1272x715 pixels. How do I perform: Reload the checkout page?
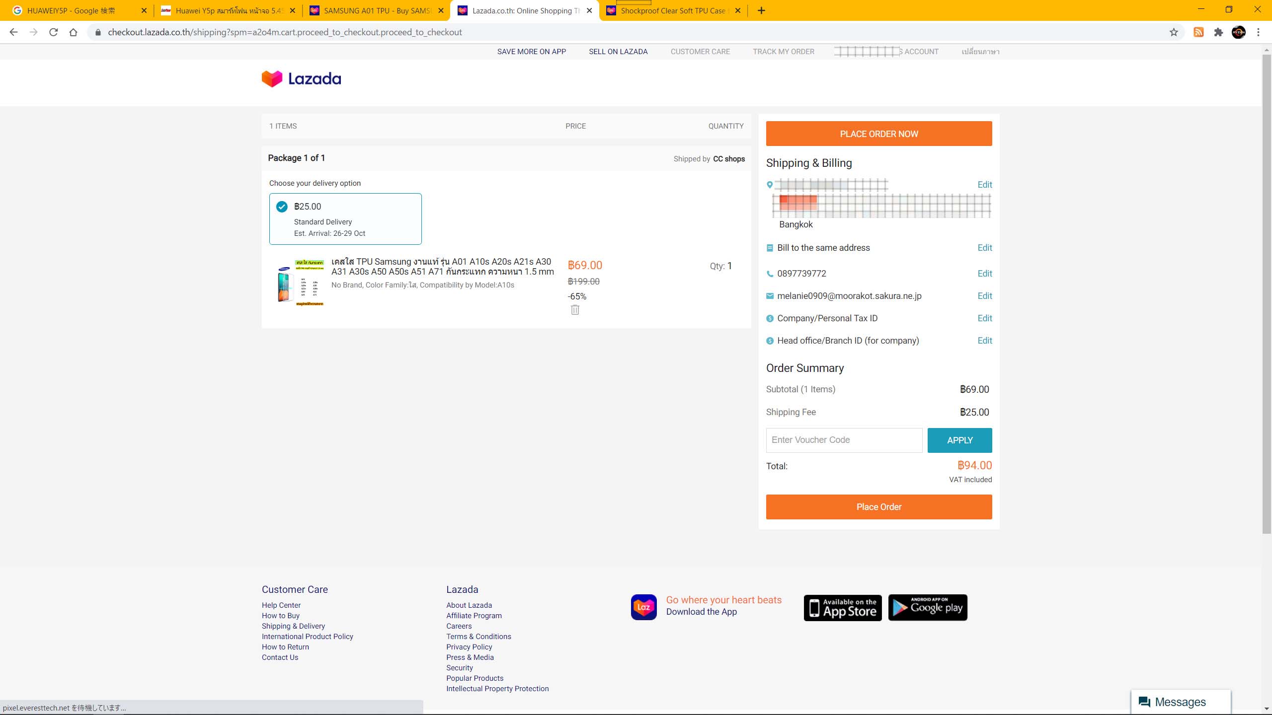53,32
